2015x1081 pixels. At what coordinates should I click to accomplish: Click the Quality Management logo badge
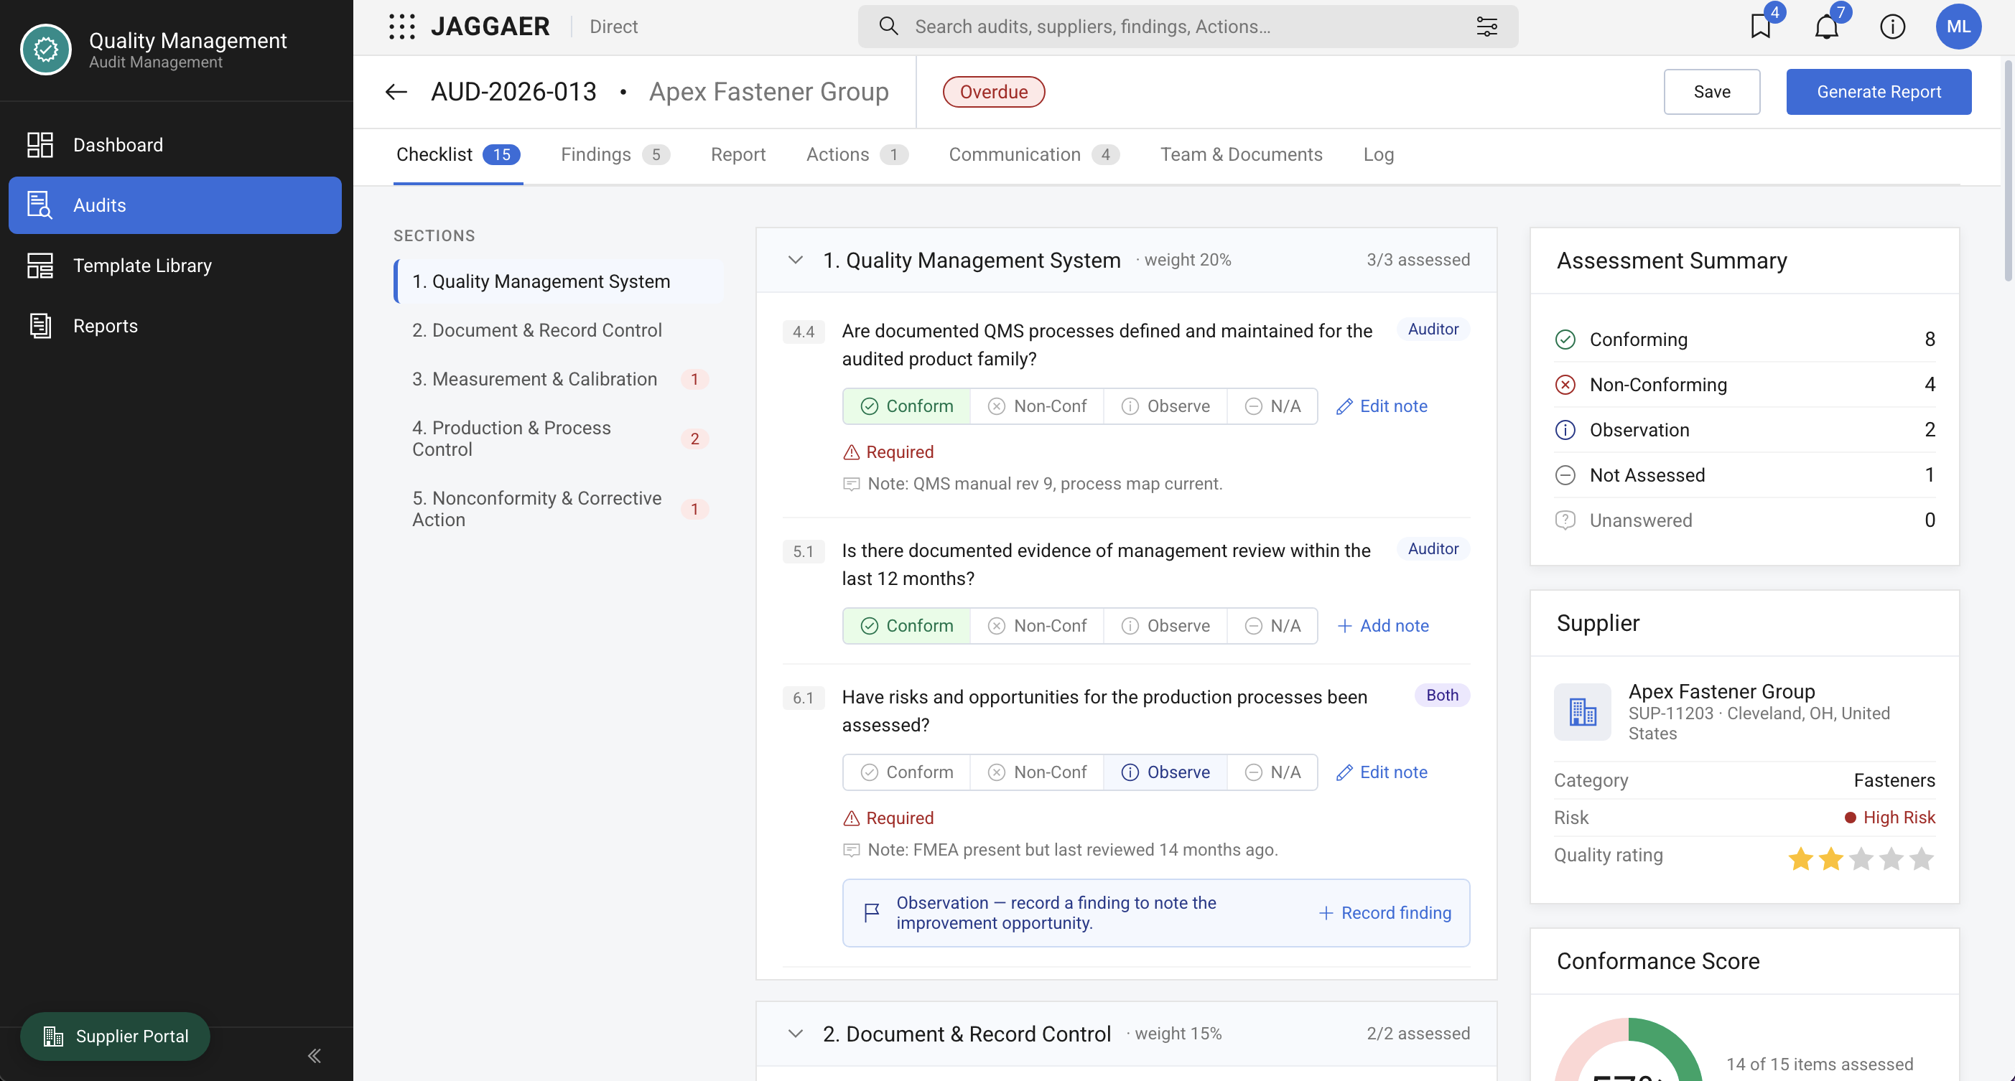point(46,50)
